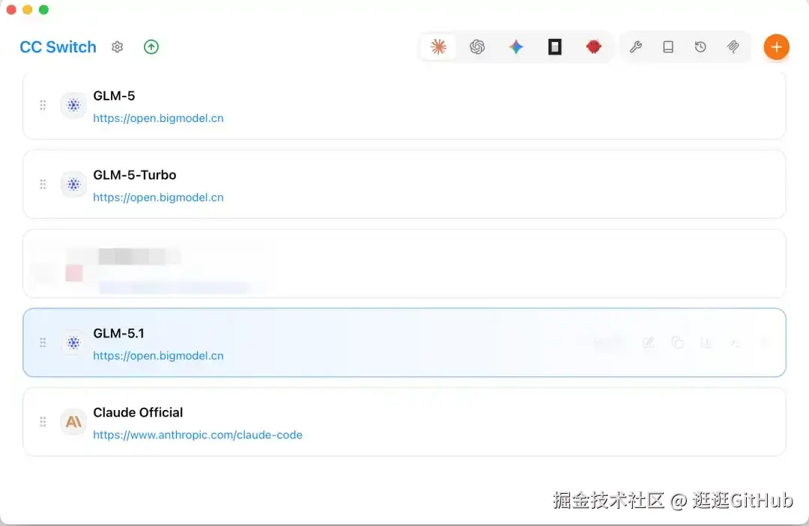Grab the drag handle of GLM-5-Turbo
The image size is (809, 526).
[43, 184]
